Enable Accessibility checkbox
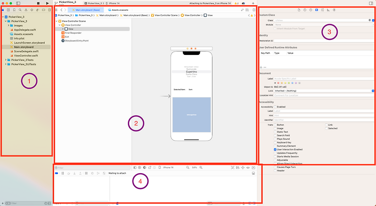This screenshot has height=206, width=376. click(x=275, y=107)
